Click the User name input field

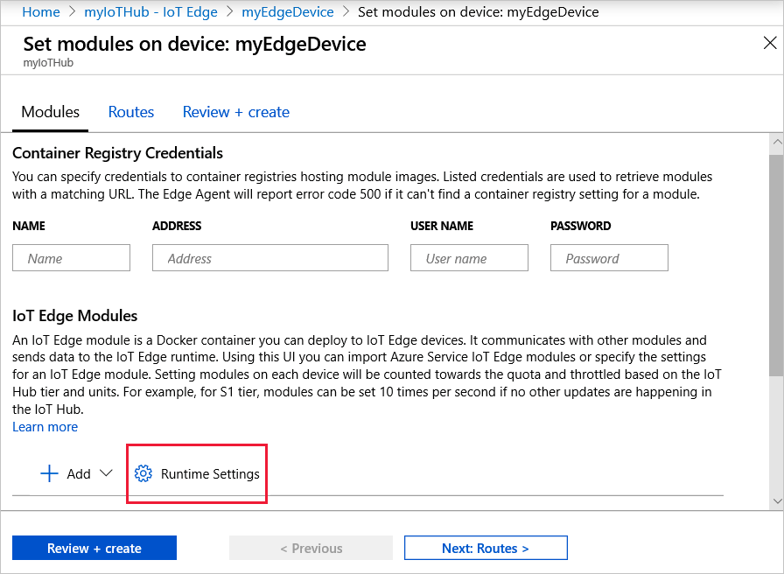pos(469,257)
